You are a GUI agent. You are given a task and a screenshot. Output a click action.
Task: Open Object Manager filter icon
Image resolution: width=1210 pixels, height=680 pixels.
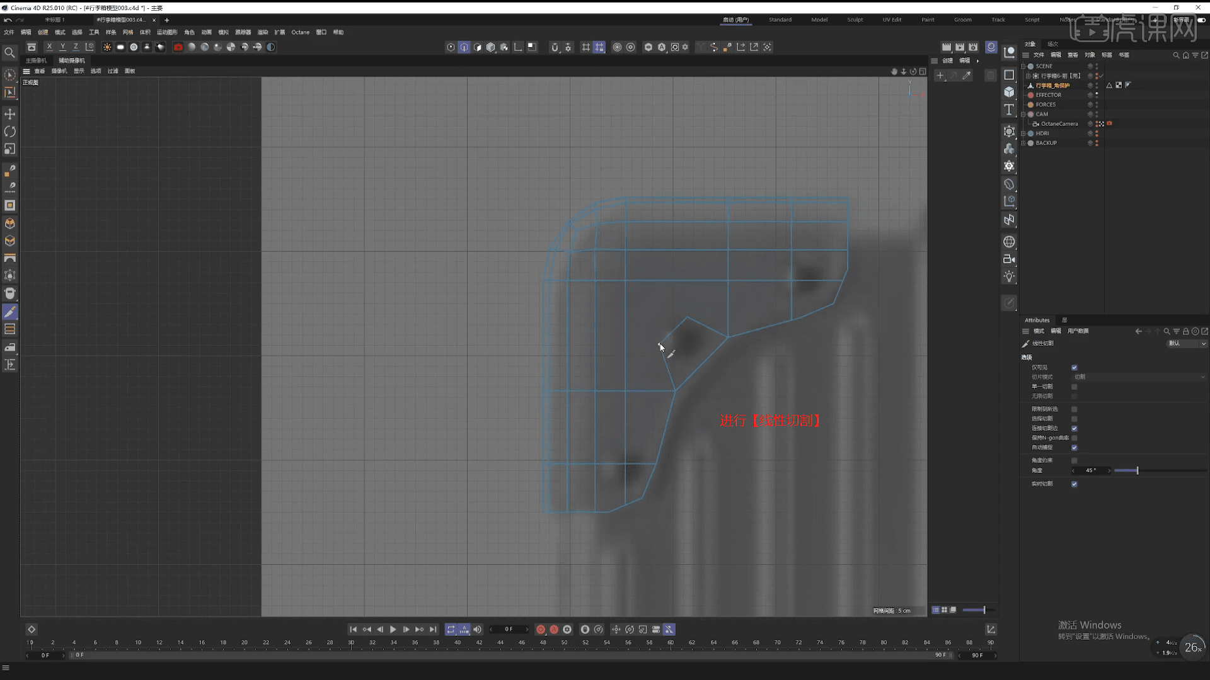pos(1195,55)
